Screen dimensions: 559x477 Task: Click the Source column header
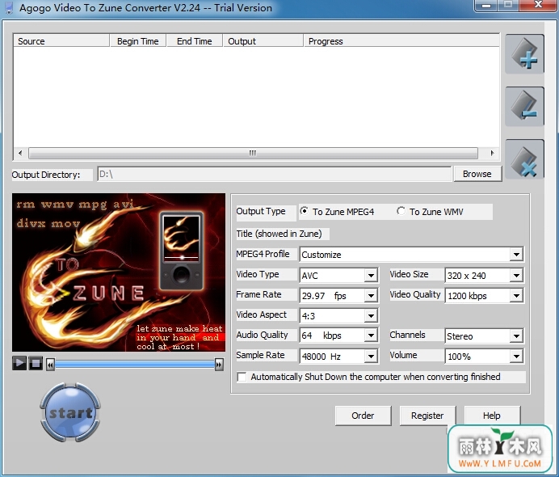(x=61, y=41)
